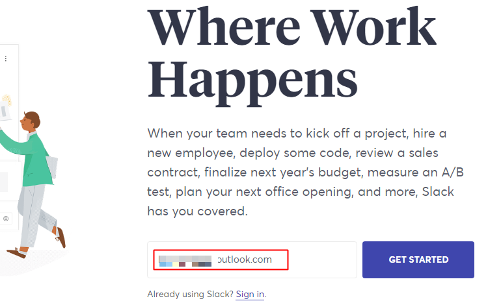Click the illustrated man's head
Image resolution: width=501 pixels, height=301 pixels.
[30, 121]
